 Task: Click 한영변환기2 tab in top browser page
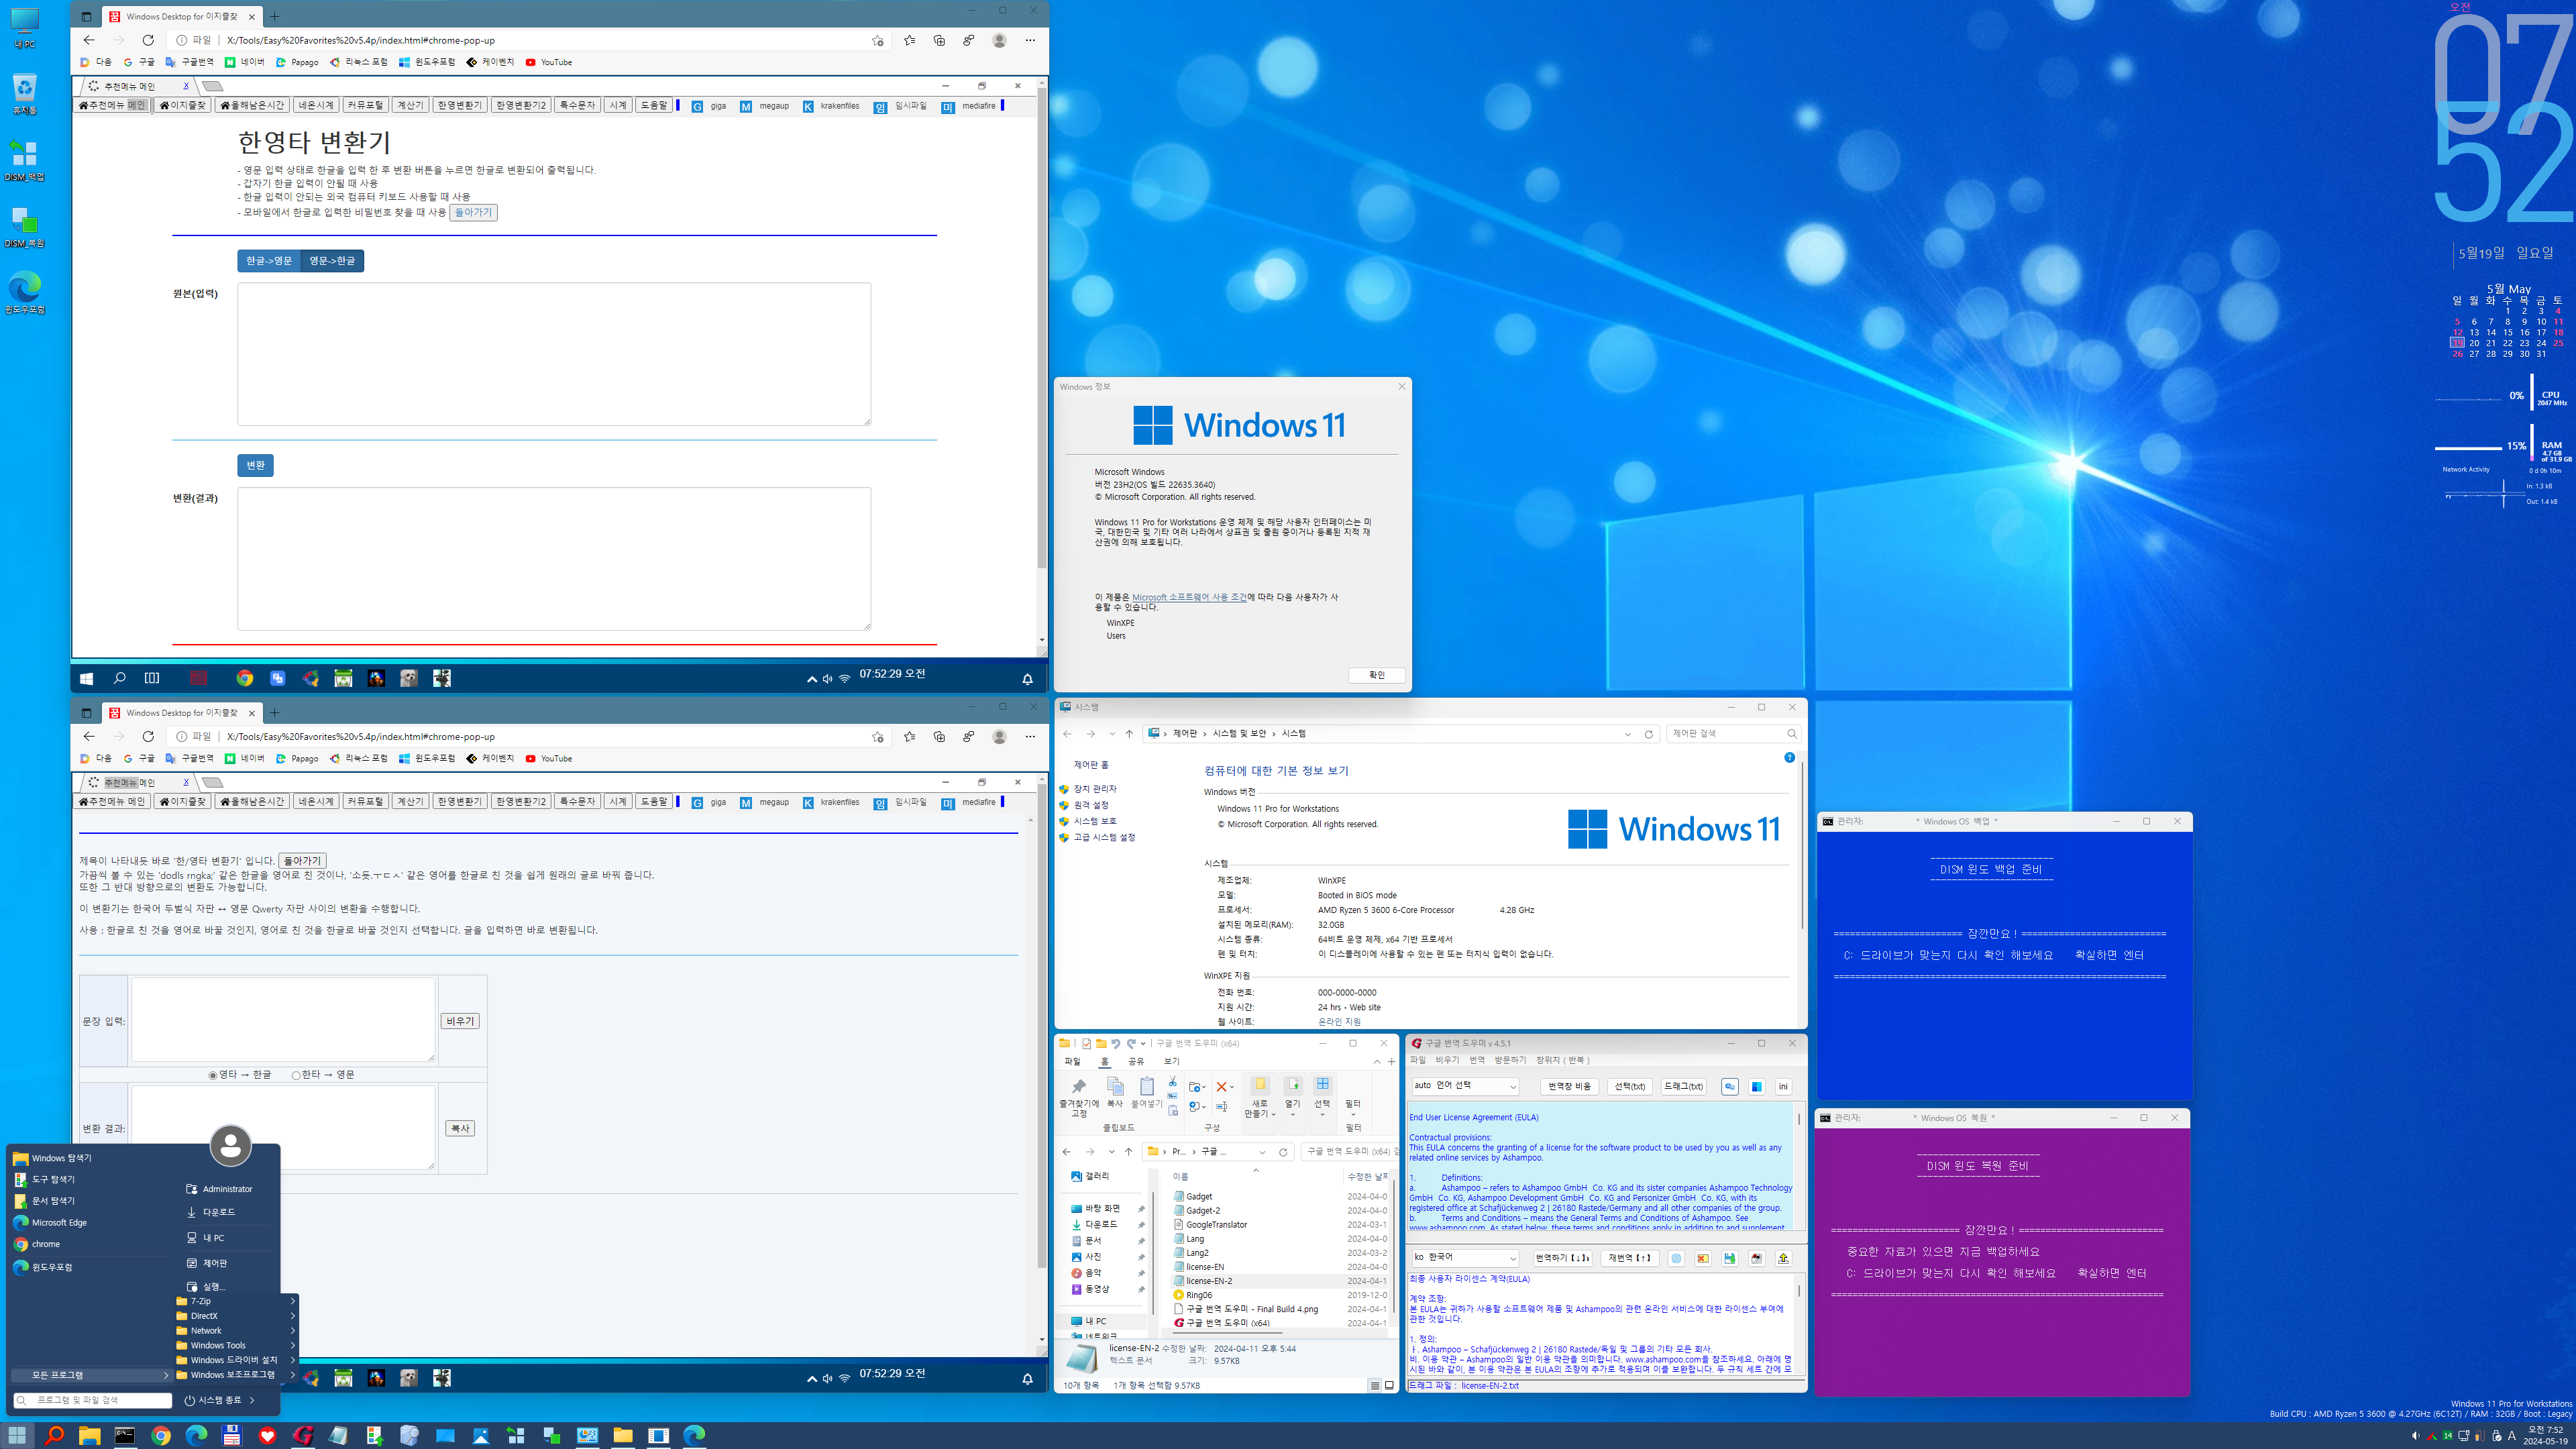point(521,105)
